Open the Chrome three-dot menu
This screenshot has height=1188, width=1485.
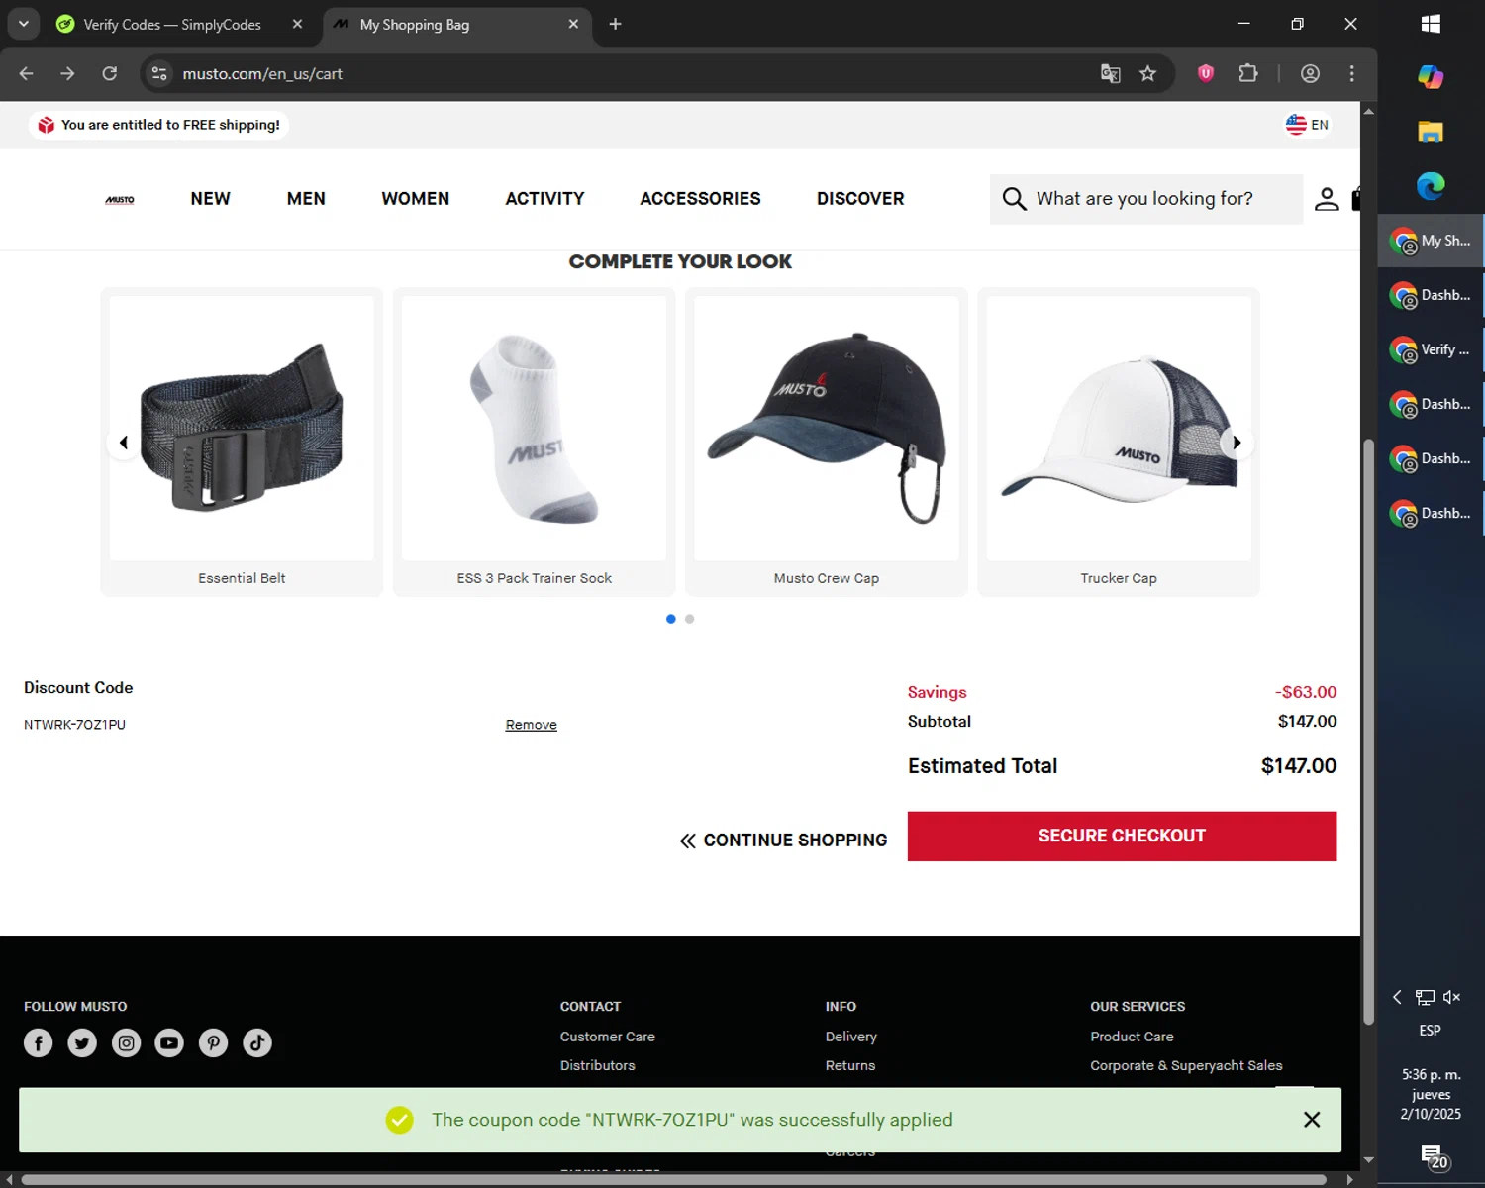tap(1351, 73)
